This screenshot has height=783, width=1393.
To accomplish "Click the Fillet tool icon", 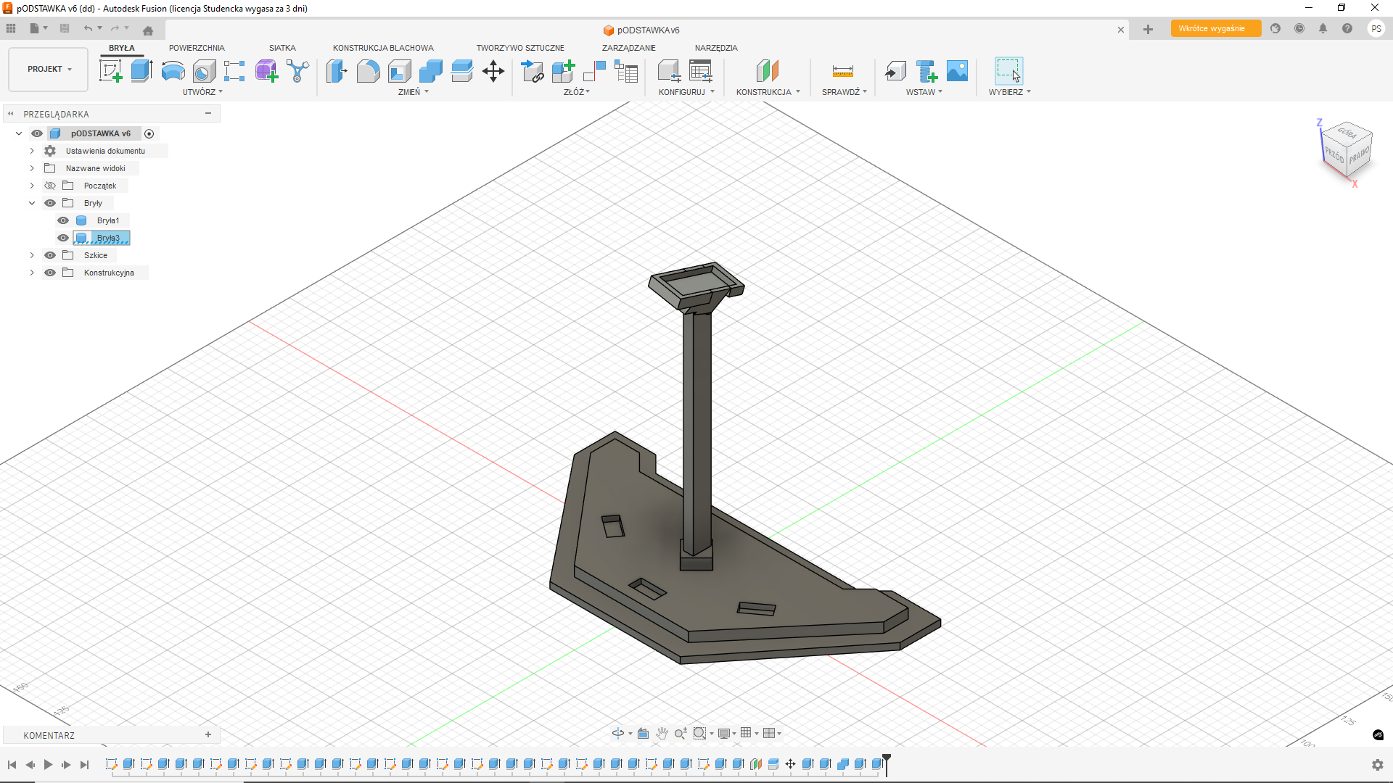I will pos(368,71).
